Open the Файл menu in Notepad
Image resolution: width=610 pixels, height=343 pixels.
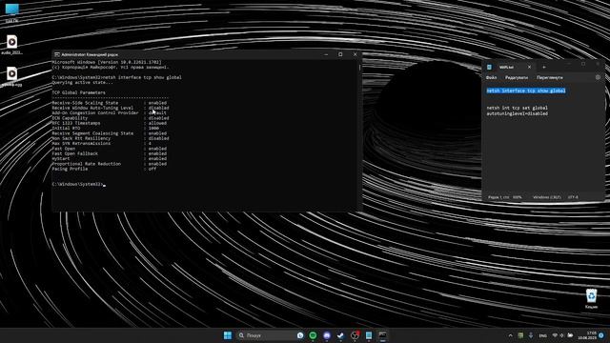[492, 77]
